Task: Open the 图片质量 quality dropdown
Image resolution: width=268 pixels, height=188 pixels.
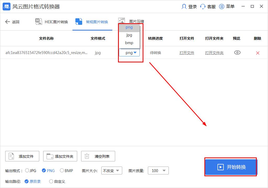Action: coord(158,171)
